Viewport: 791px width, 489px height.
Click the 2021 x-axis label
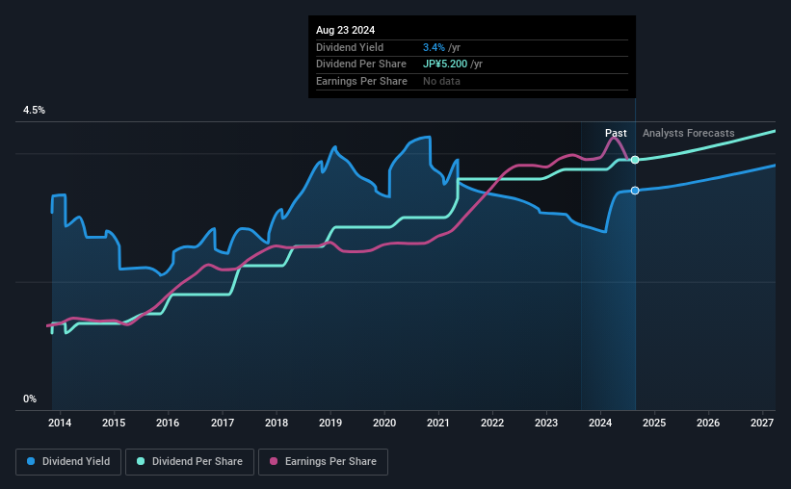tap(437, 423)
